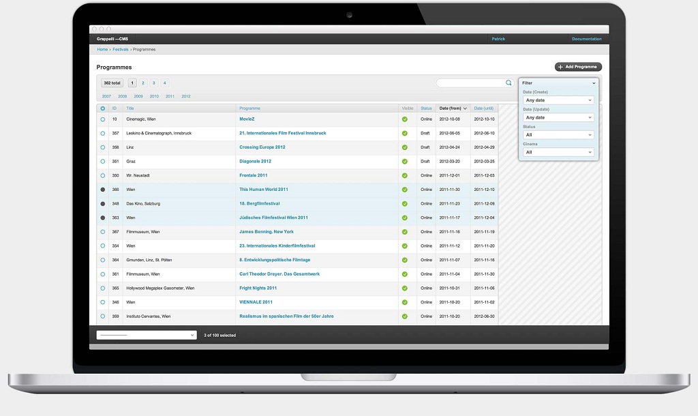Sort by the Programme column header
698x416 pixels.
(249, 108)
